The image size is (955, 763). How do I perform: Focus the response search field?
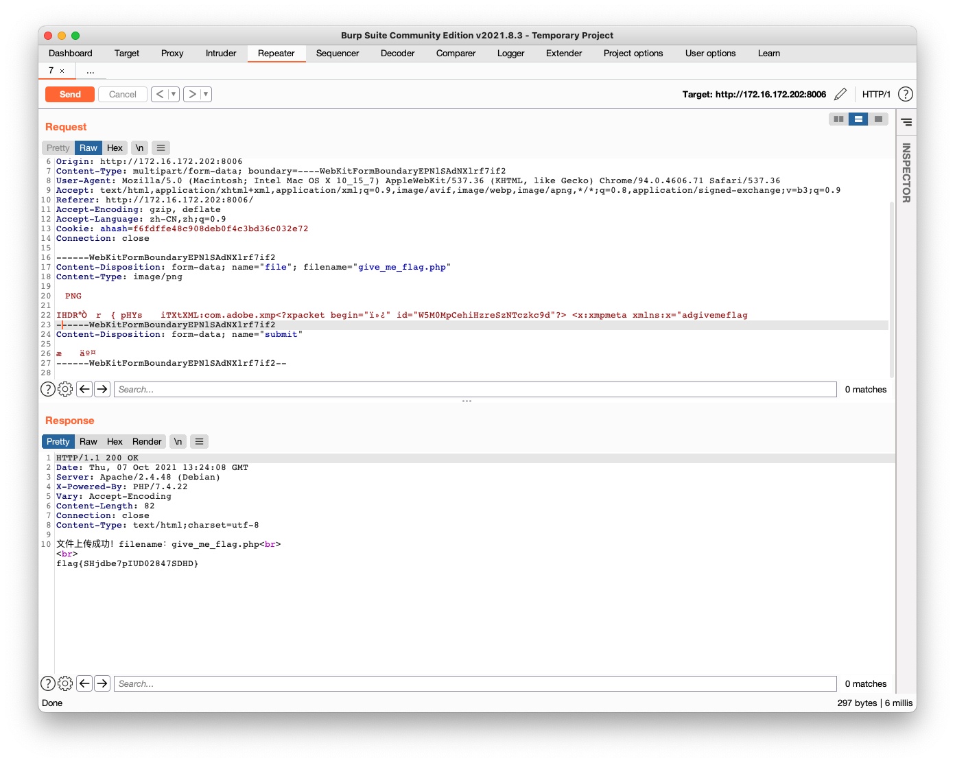click(x=475, y=683)
